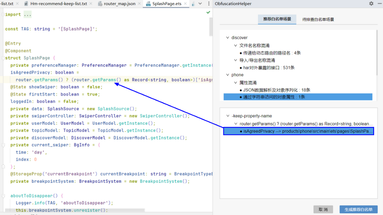Close the router_map.json tab
The image size is (383, 215).
click(139, 4)
